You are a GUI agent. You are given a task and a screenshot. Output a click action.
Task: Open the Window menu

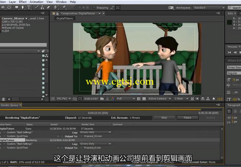(61, 2)
